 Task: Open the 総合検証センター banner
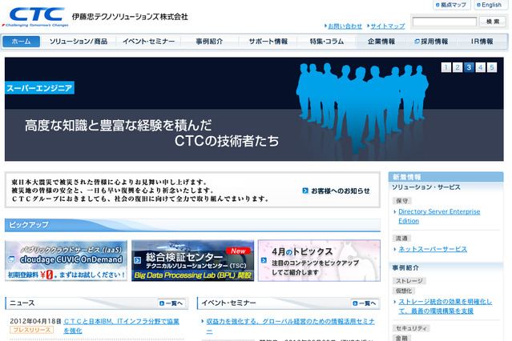point(192,261)
